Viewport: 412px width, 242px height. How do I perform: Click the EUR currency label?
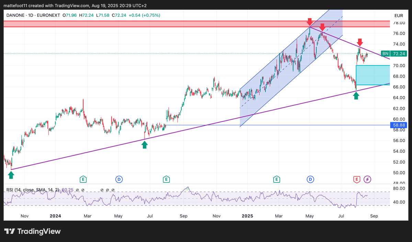click(399, 16)
